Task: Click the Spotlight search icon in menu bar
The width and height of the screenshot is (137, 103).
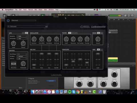Action: coord(131,10)
